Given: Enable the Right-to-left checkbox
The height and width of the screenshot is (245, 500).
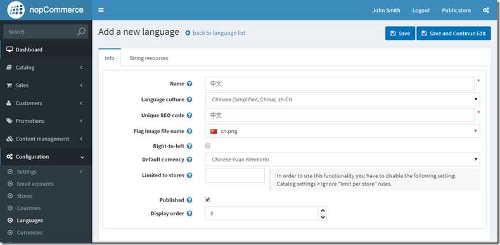Looking at the screenshot, I should [208, 146].
